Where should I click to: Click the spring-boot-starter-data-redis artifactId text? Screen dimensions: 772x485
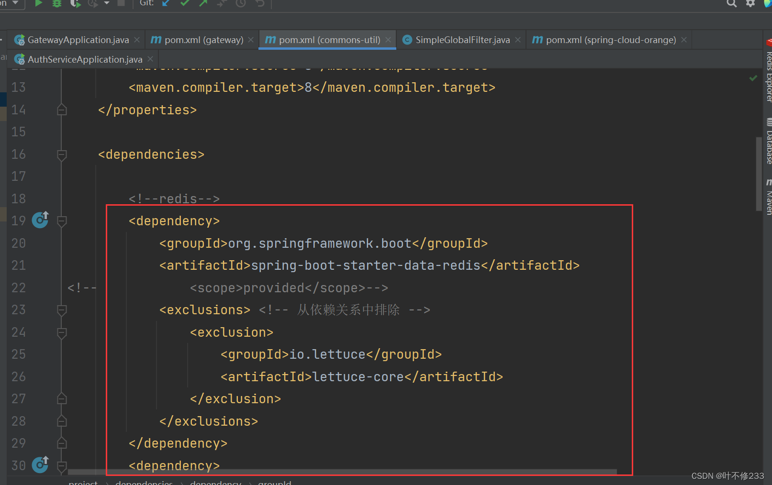[x=366, y=265]
